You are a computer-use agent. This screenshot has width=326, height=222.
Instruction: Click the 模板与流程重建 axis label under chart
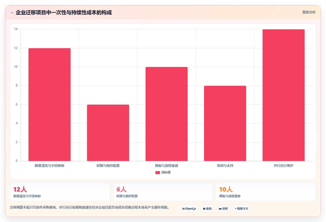[166, 166]
